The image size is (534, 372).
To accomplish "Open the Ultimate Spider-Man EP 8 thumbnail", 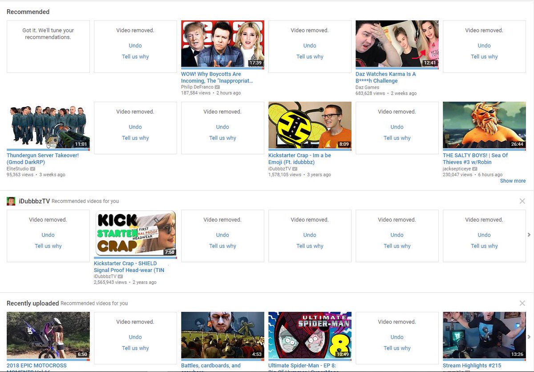I will tap(310, 335).
